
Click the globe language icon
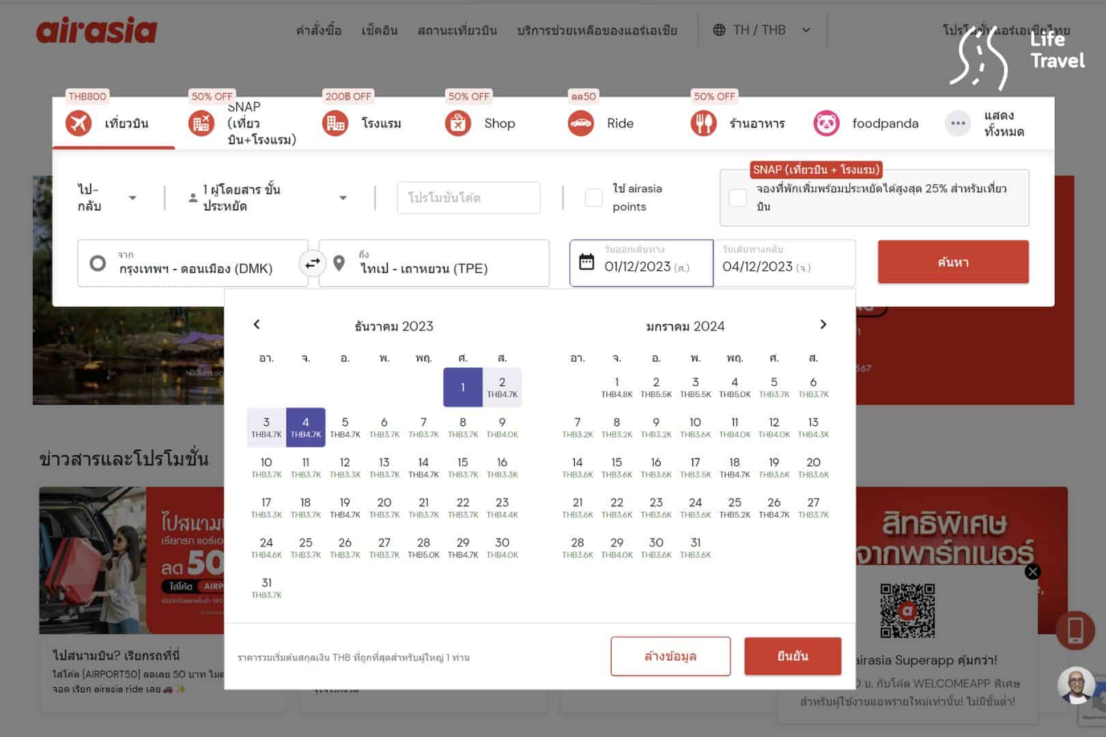click(x=720, y=30)
